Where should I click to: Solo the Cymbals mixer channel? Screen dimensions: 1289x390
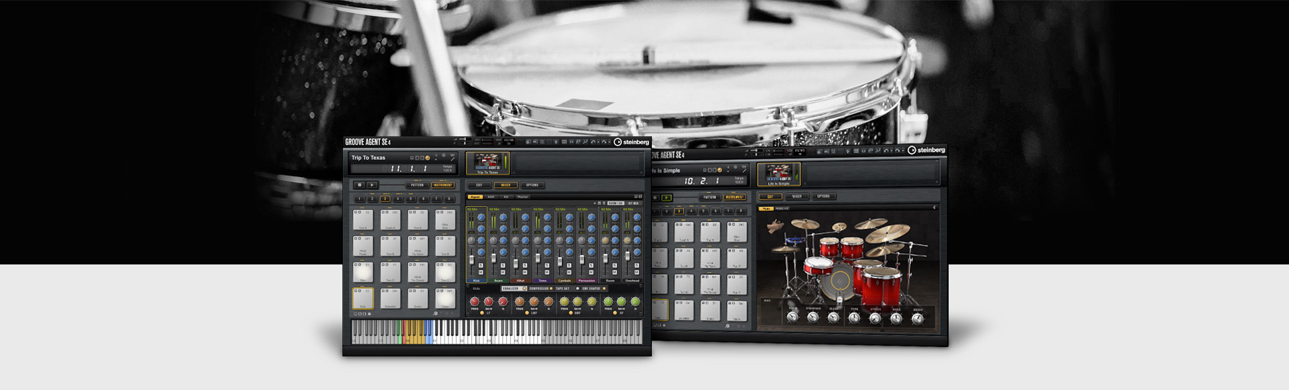click(569, 265)
